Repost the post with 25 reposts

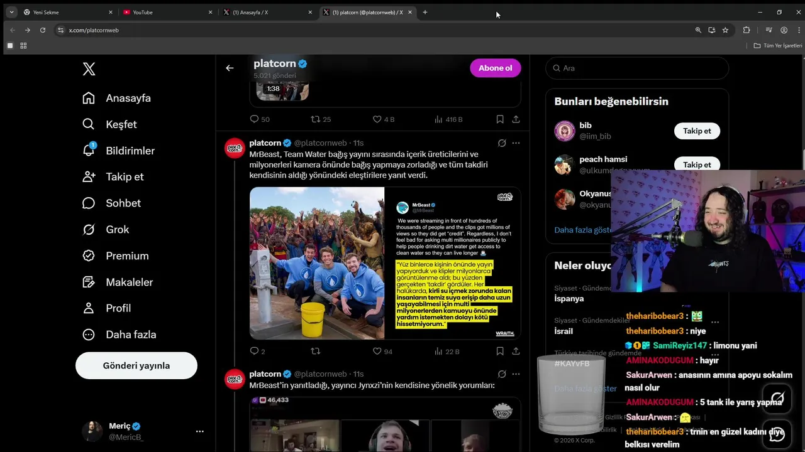tap(321, 119)
